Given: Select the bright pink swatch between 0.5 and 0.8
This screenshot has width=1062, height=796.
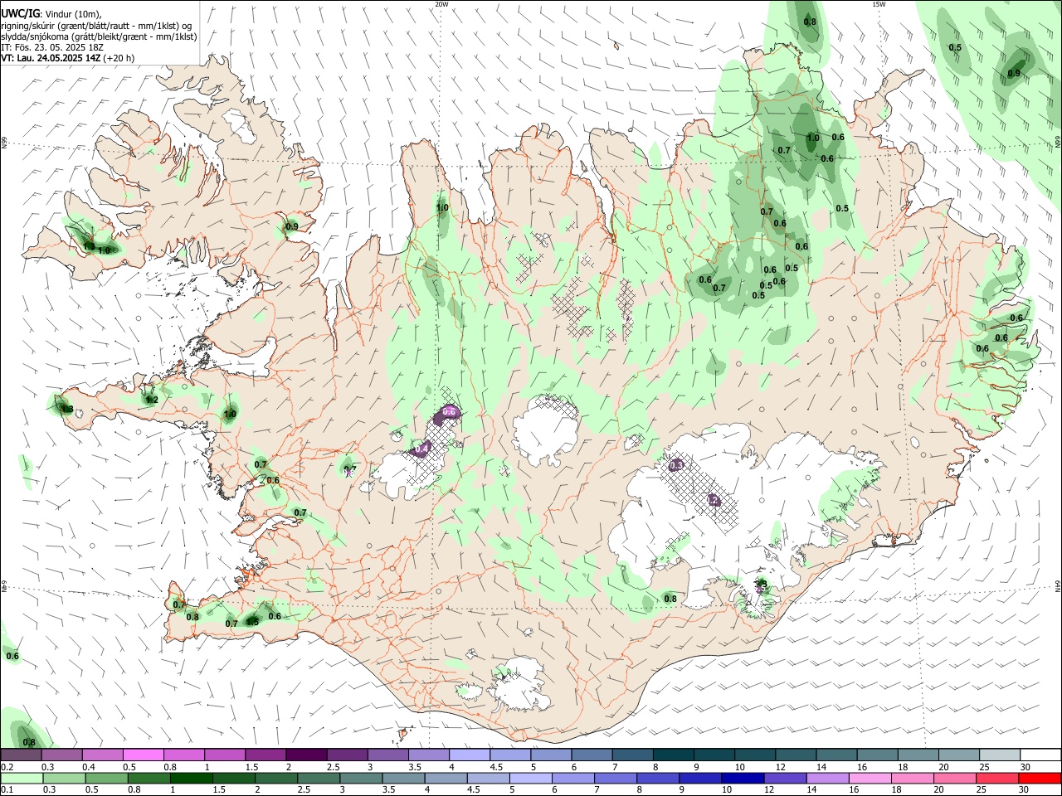Looking at the screenshot, I should click(143, 755).
